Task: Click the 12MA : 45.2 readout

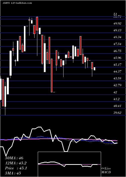Action: (16, 163)
